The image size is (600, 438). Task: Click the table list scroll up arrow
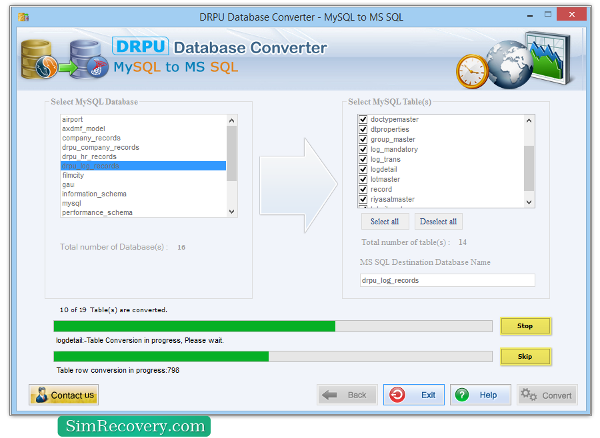tap(529, 120)
